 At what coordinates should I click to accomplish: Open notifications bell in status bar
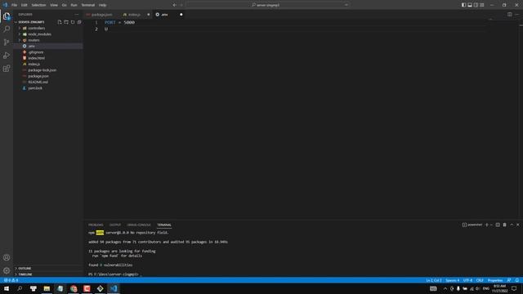tap(516, 280)
